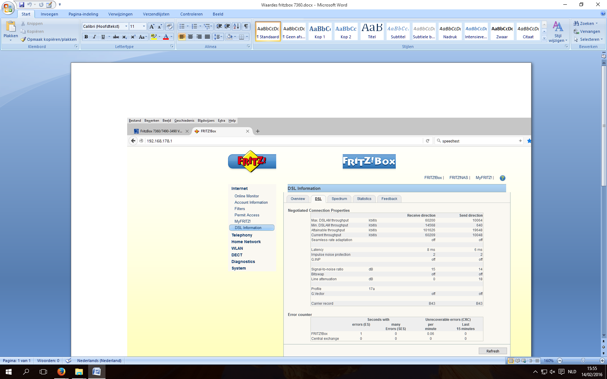607x379 pixels.
Task: Click the Sort A-Z icon
Action: pyautogui.click(x=236, y=26)
